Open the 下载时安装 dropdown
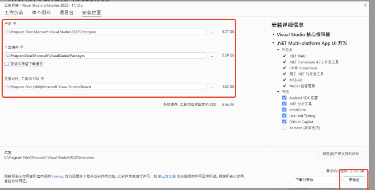 pos(317,180)
